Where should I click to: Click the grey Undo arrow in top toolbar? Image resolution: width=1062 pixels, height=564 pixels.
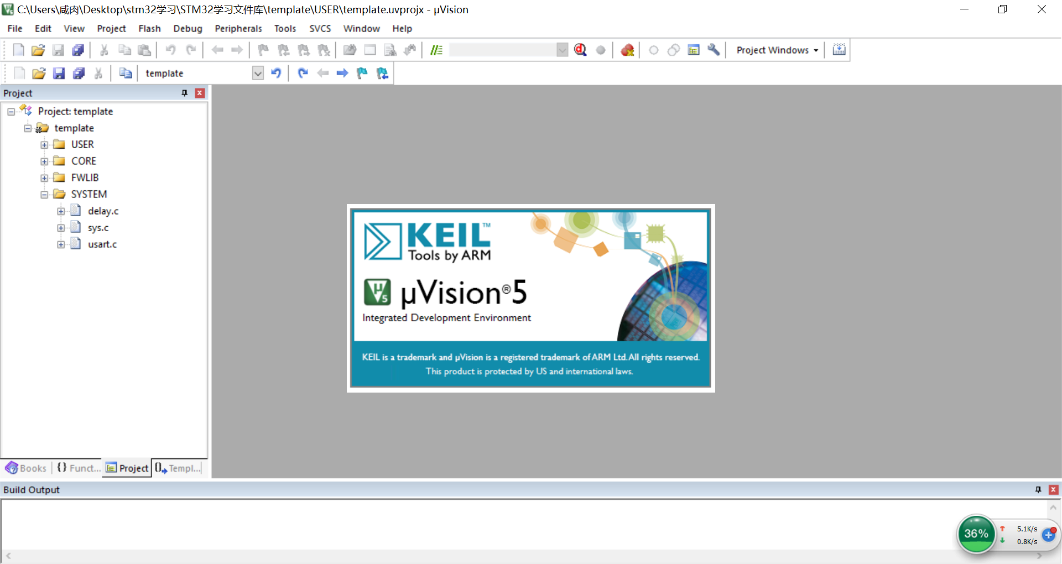click(x=170, y=50)
